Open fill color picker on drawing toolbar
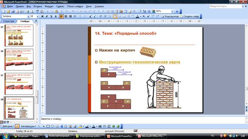The image size is (248, 139). (80, 126)
